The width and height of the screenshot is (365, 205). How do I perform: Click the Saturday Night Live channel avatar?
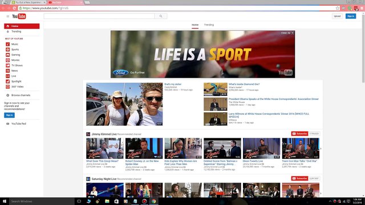(88, 179)
